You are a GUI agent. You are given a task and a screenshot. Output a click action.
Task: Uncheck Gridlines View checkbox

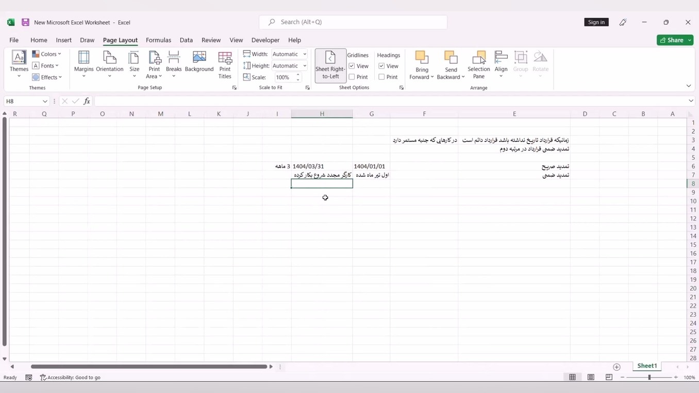click(x=352, y=66)
